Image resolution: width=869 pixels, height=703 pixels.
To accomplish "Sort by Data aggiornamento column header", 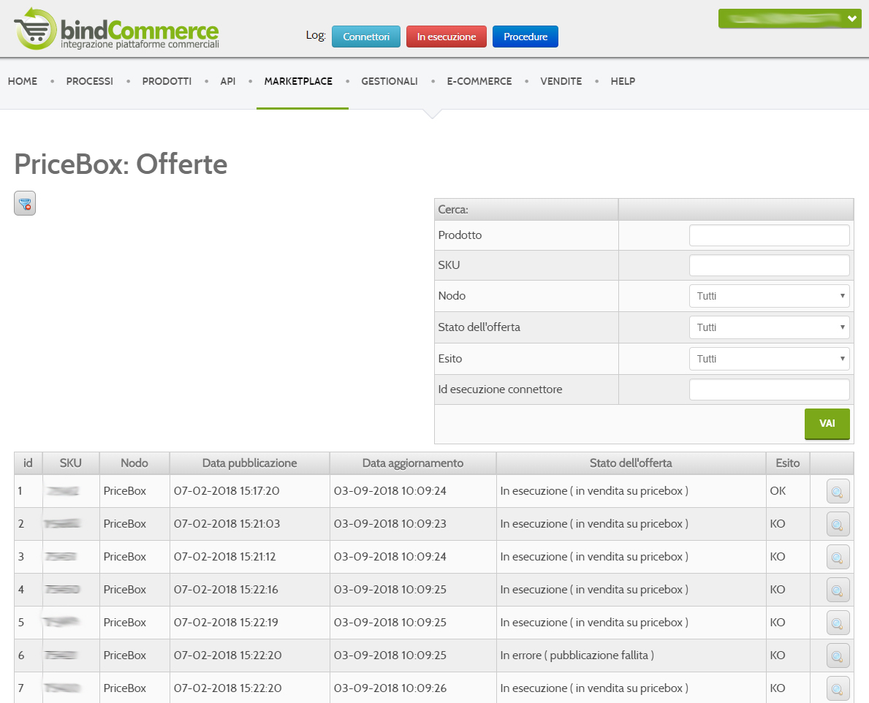I will (x=413, y=463).
